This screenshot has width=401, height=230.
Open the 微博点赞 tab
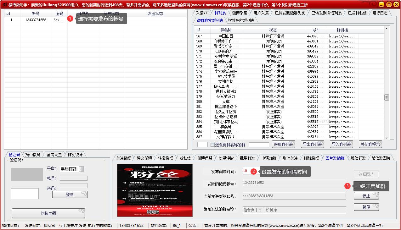[x=205, y=158]
